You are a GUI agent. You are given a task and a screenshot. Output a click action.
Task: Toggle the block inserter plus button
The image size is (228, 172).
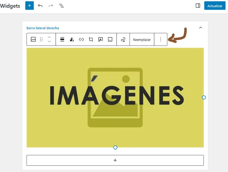pos(29,6)
